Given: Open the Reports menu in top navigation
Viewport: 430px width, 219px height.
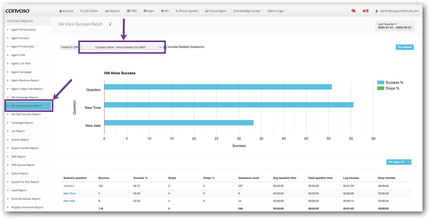Looking at the screenshot, I should coord(113,11).
